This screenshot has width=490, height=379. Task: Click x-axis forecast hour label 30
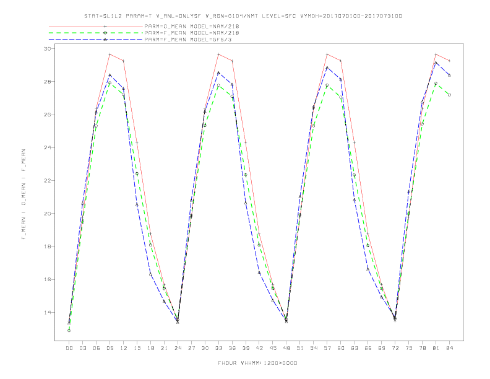205,348
